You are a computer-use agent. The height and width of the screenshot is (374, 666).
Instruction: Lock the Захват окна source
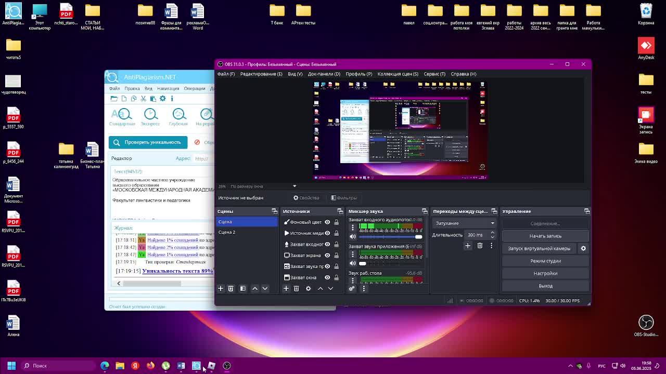coord(336,277)
